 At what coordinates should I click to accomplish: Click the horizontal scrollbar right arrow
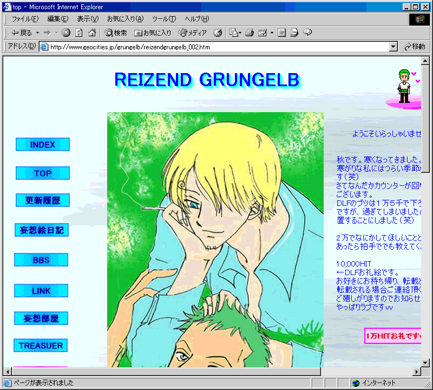click(417, 372)
